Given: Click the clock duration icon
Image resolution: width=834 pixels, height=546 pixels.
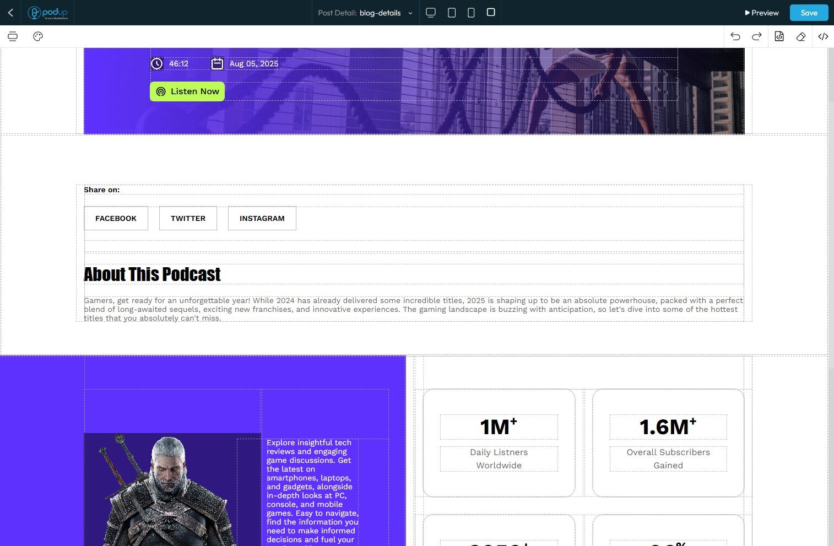Looking at the screenshot, I should tap(157, 63).
